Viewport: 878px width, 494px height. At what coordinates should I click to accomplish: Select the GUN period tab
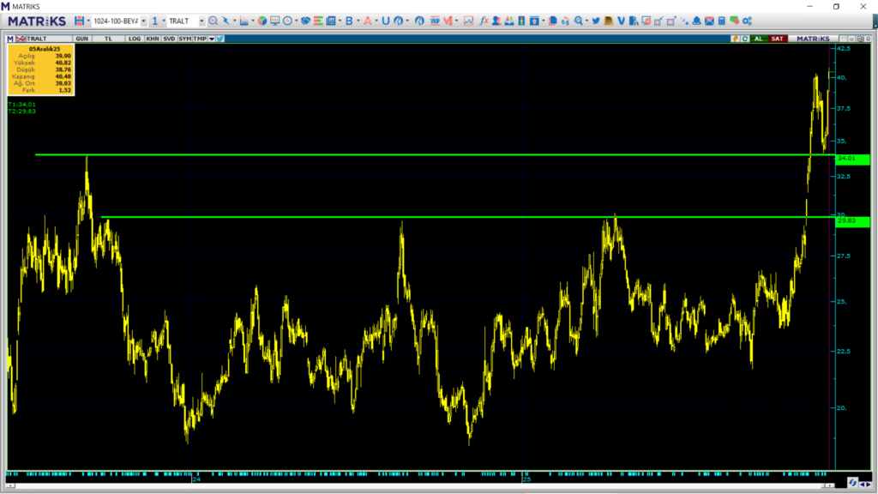point(82,39)
